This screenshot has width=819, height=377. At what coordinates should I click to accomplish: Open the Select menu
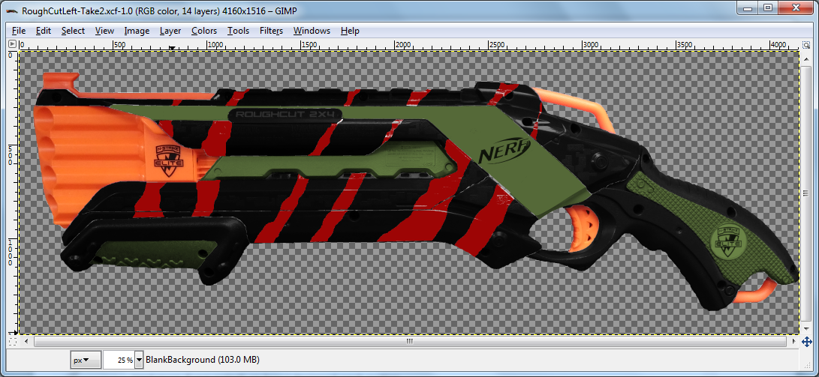click(x=73, y=31)
